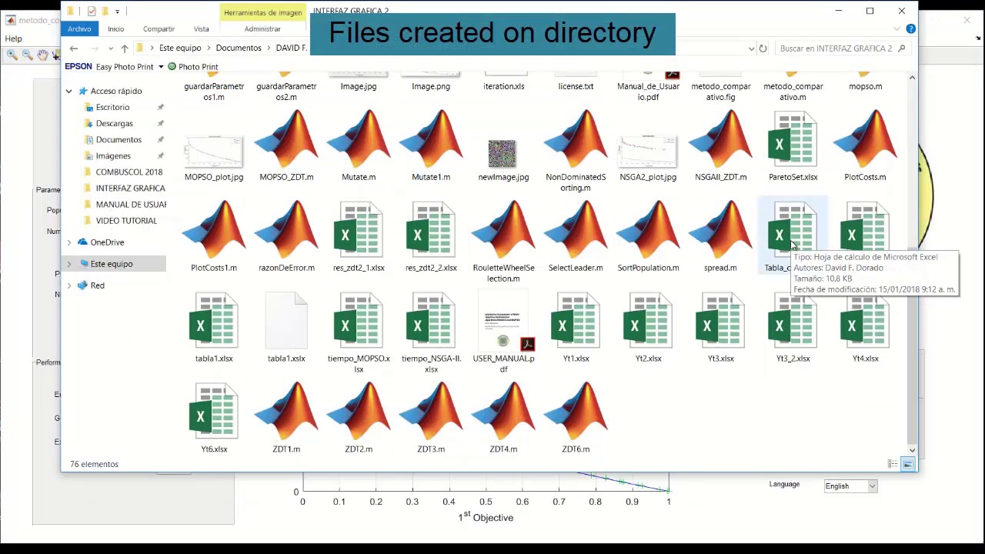The height and width of the screenshot is (554, 985).
Task: Select the ZDT3.m file icon
Action: 431,411
